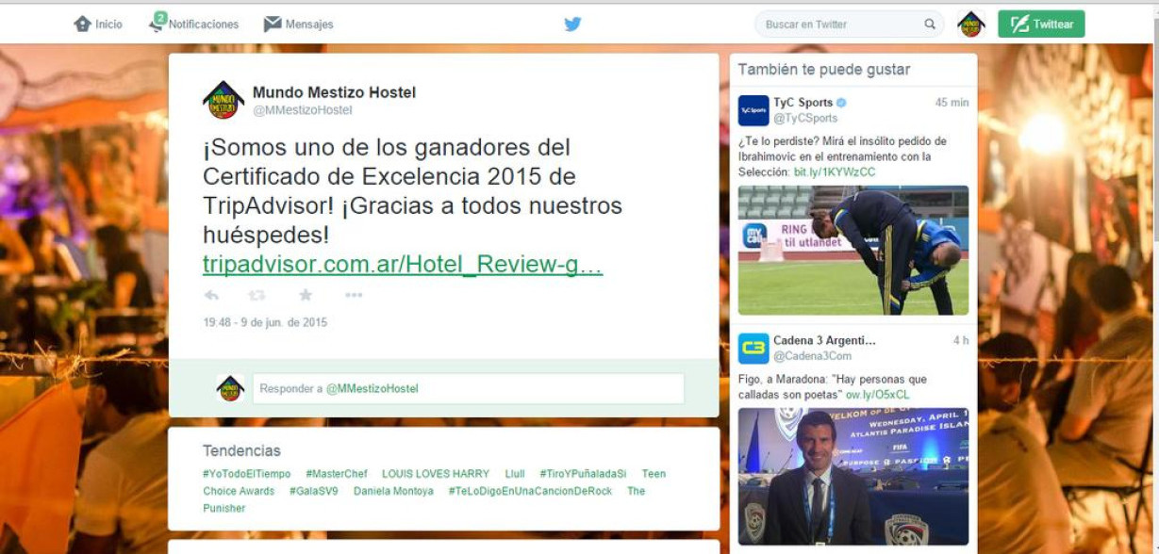1159x554 pixels.
Task: Open the Ibrahimovic training photo
Action: coord(853,250)
